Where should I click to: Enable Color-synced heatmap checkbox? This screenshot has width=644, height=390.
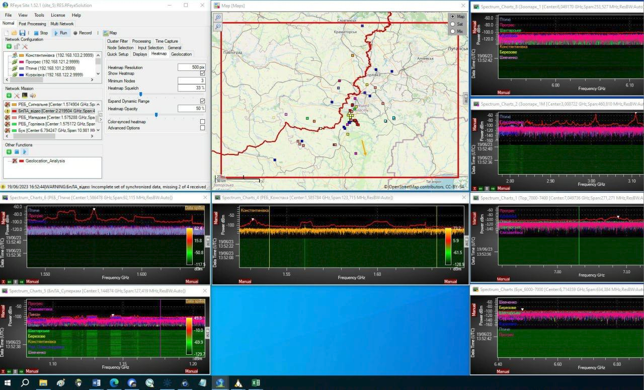pyautogui.click(x=202, y=122)
